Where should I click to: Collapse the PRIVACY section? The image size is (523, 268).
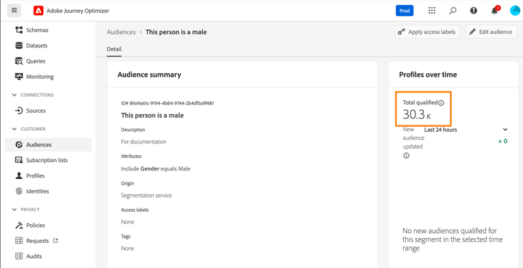pos(14,210)
